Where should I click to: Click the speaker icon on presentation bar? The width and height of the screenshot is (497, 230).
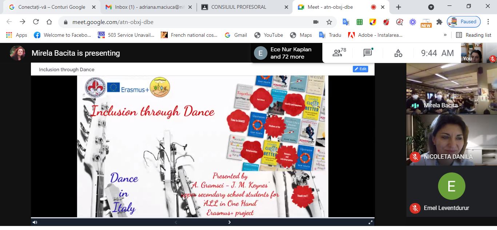35,222
